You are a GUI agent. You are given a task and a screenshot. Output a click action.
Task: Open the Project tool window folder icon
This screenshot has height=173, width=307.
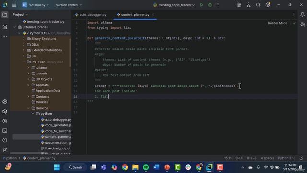tap(5, 15)
